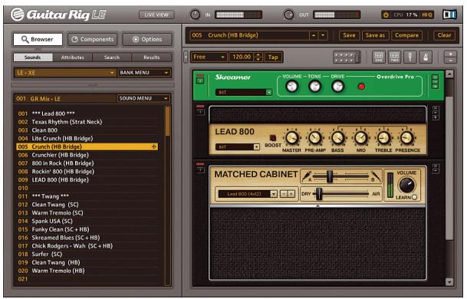Open the Lead 800 (4x12) cabinet dropdown
This screenshot has width=467, height=299.
coord(248,194)
